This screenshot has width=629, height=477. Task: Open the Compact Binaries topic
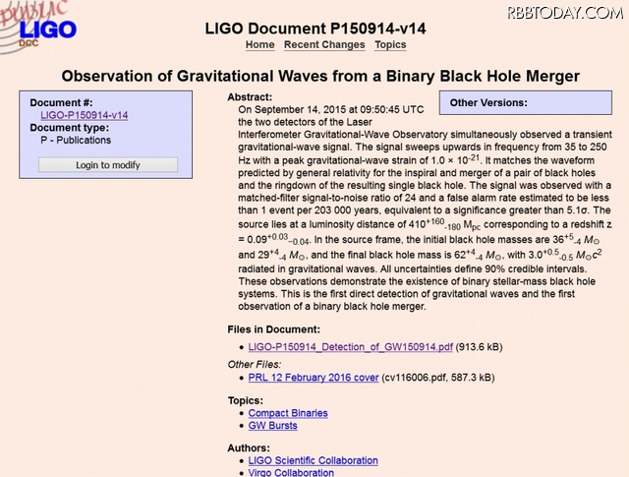click(288, 413)
